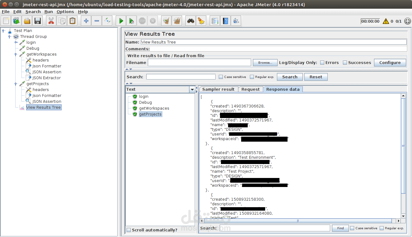Collapse the Thread Group node
This screenshot has width=412, height=237.
point(9,36)
